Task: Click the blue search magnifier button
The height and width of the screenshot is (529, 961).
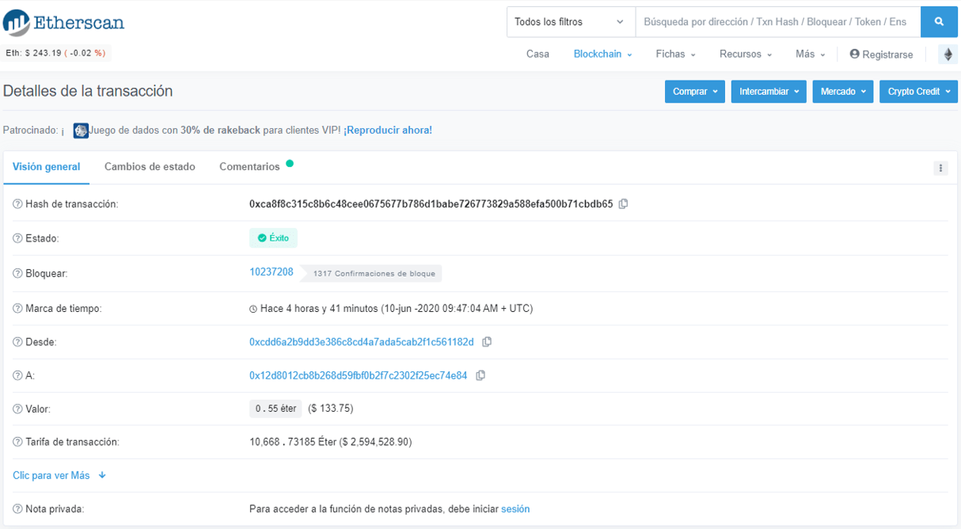Action: [x=939, y=22]
